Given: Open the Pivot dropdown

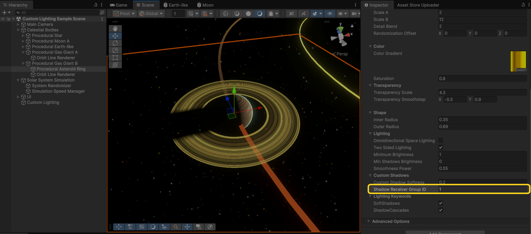Looking at the screenshot, I should click(124, 14).
